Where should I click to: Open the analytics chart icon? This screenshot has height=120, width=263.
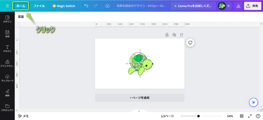pyautogui.click(x=238, y=6)
